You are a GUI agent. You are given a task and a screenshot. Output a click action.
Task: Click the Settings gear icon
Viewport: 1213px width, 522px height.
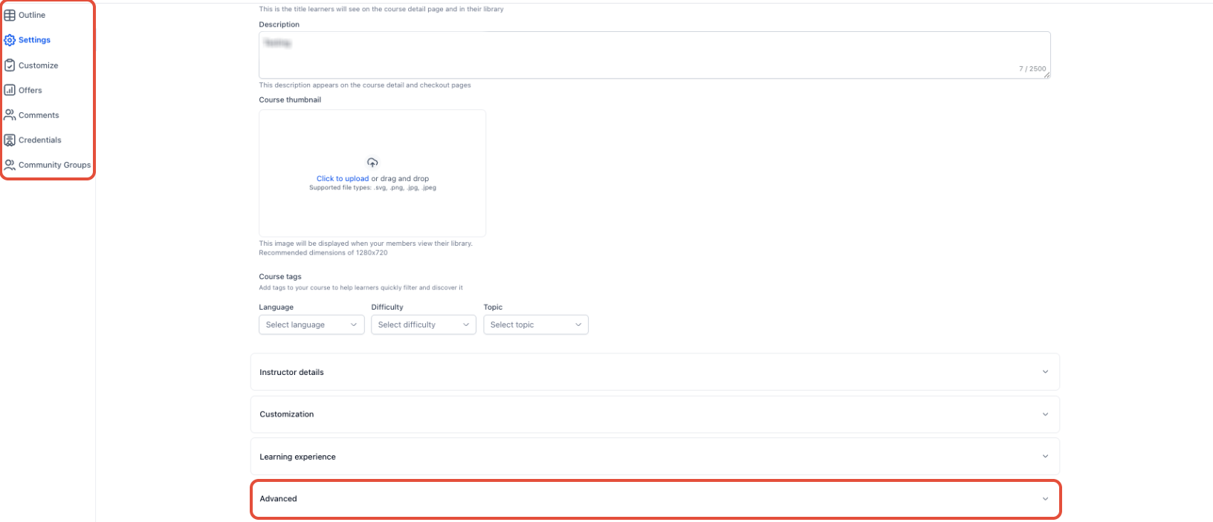point(10,40)
